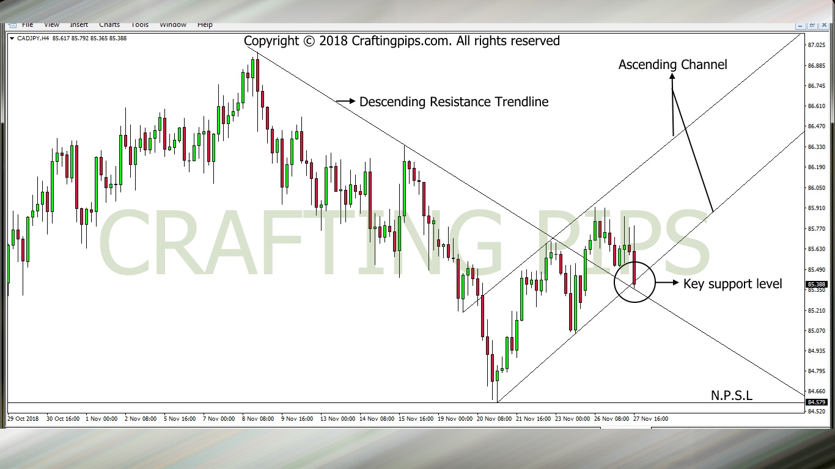Click the chart window icon beside File
Screen dimensions: 835x469
[12, 25]
